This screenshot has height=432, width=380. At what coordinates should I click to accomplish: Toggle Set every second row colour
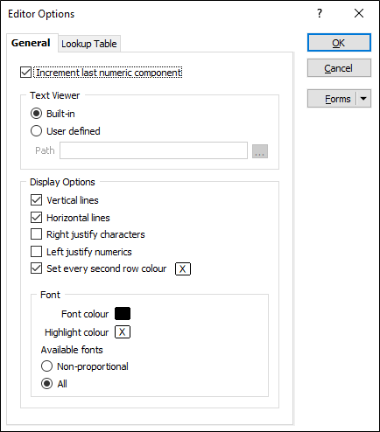pyautogui.click(x=36, y=268)
